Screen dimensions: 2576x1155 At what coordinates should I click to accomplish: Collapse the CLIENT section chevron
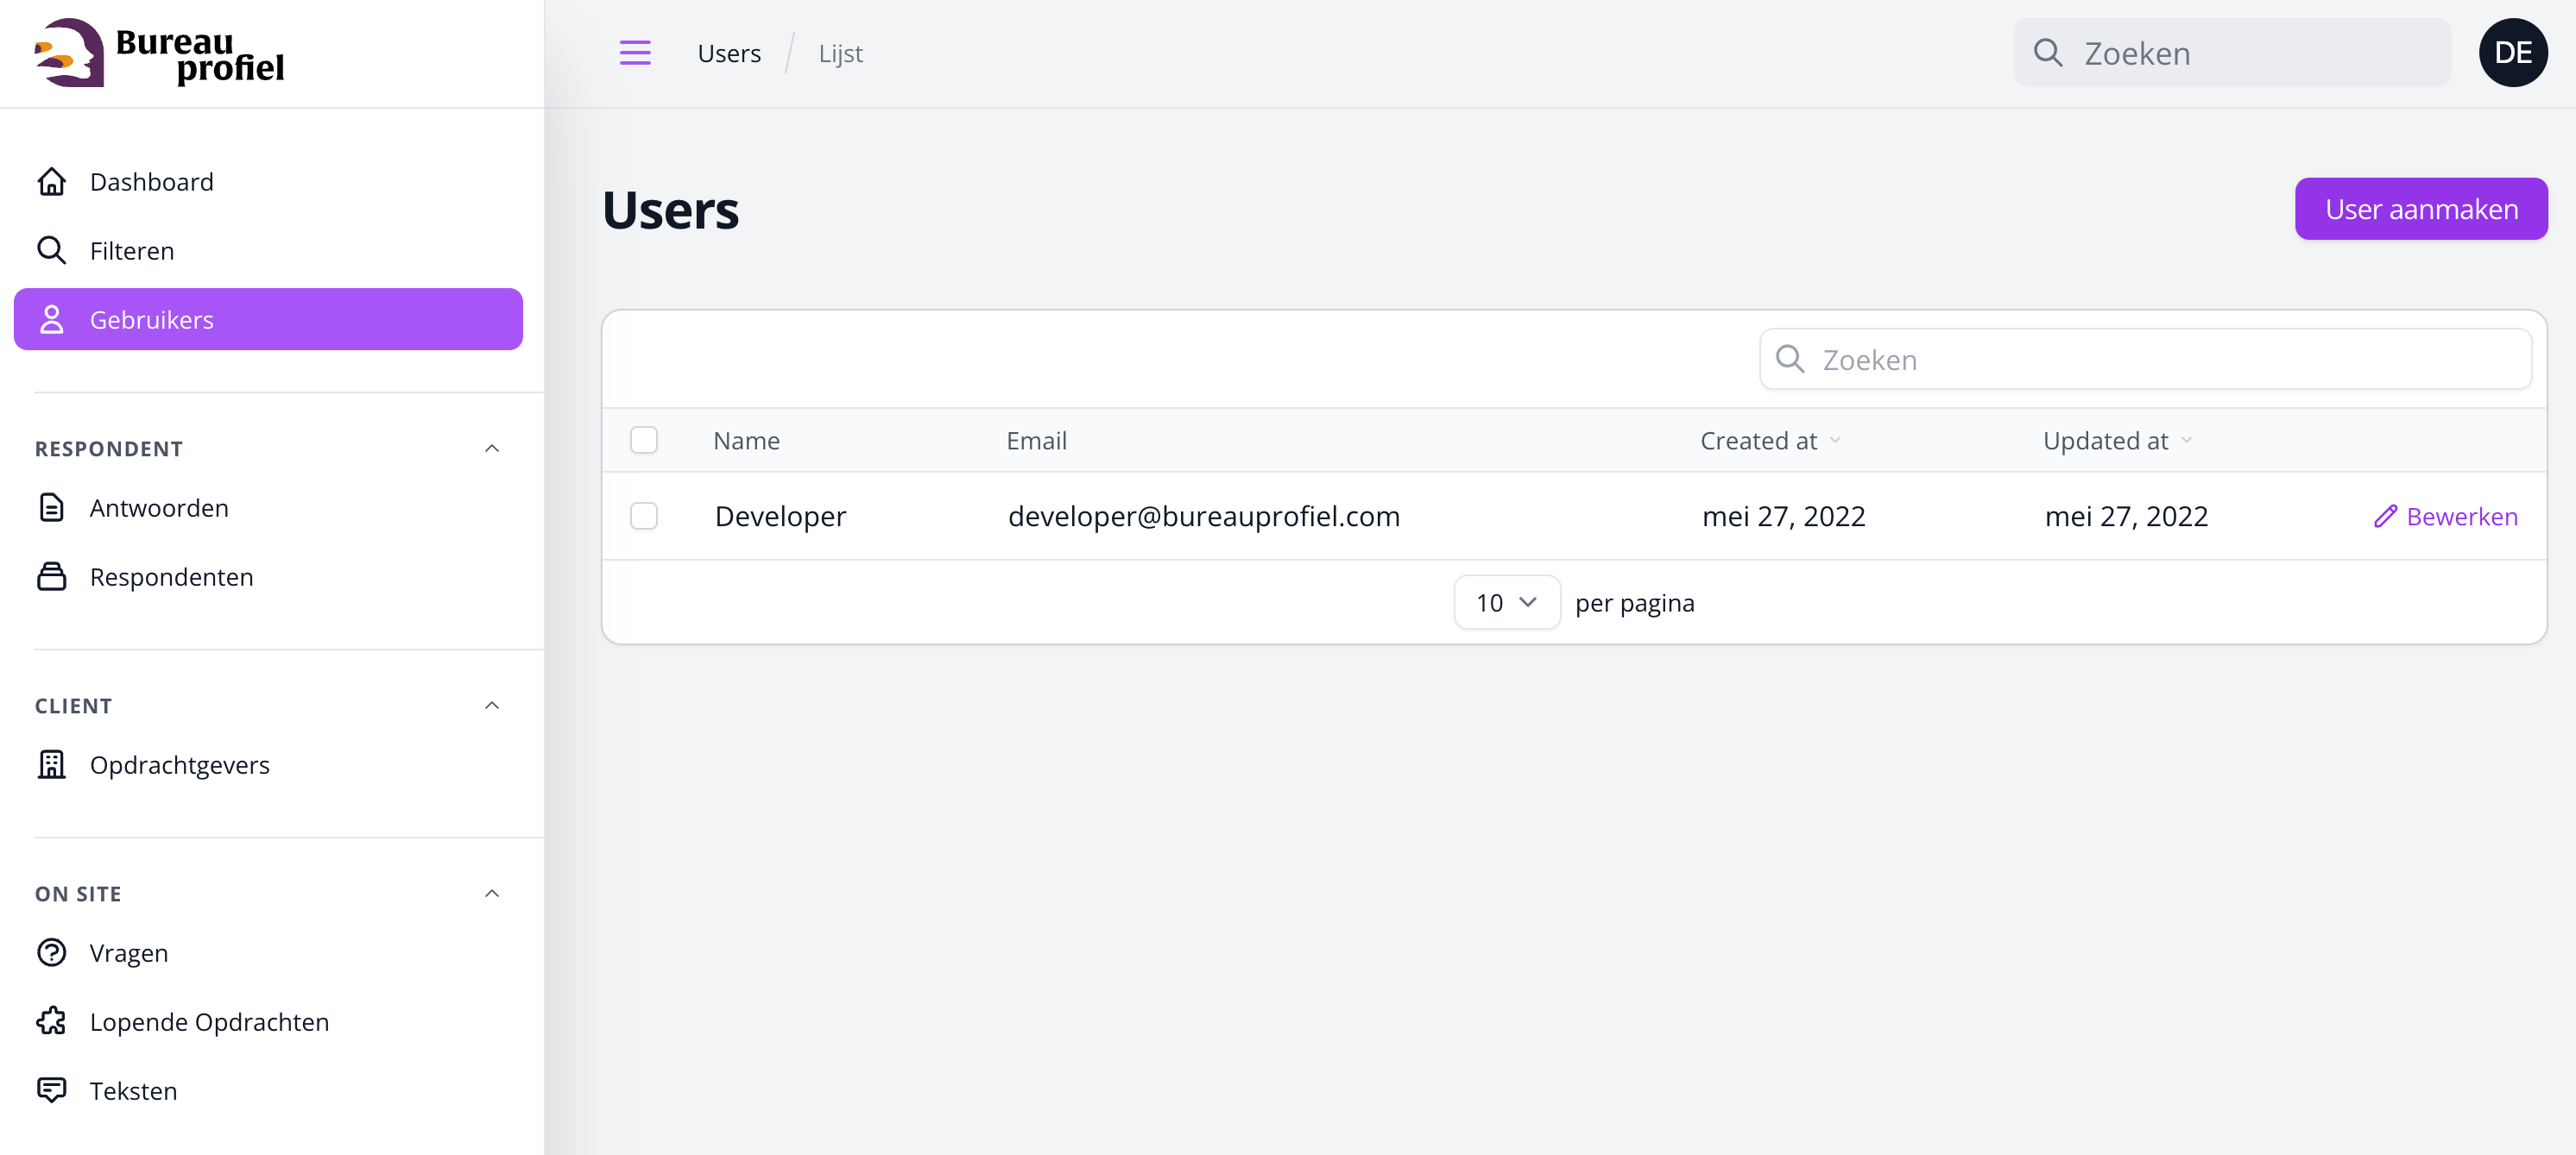click(492, 706)
